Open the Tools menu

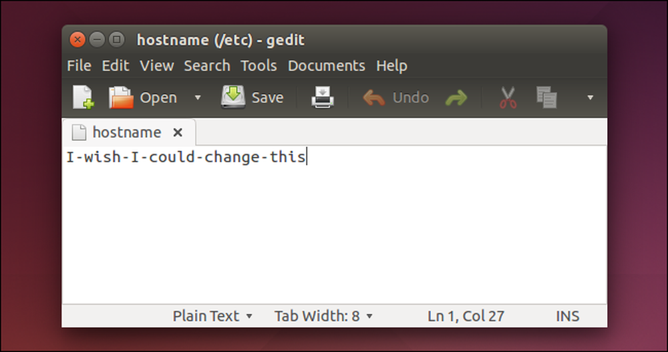click(259, 65)
